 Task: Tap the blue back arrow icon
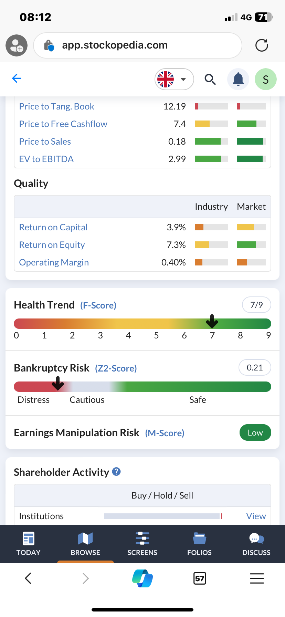[x=17, y=79]
